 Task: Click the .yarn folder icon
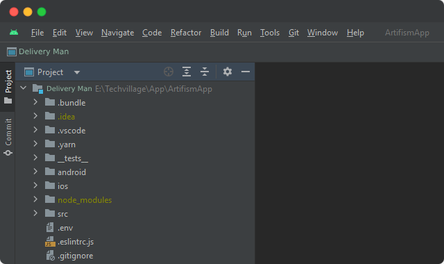pyautogui.click(x=50, y=144)
